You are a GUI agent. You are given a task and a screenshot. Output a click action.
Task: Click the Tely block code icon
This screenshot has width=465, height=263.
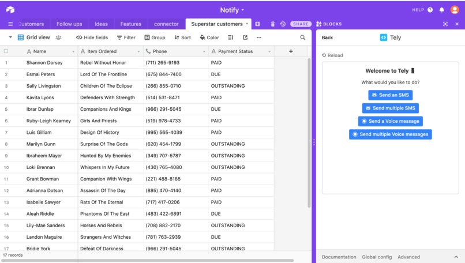pyautogui.click(x=384, y=37)
